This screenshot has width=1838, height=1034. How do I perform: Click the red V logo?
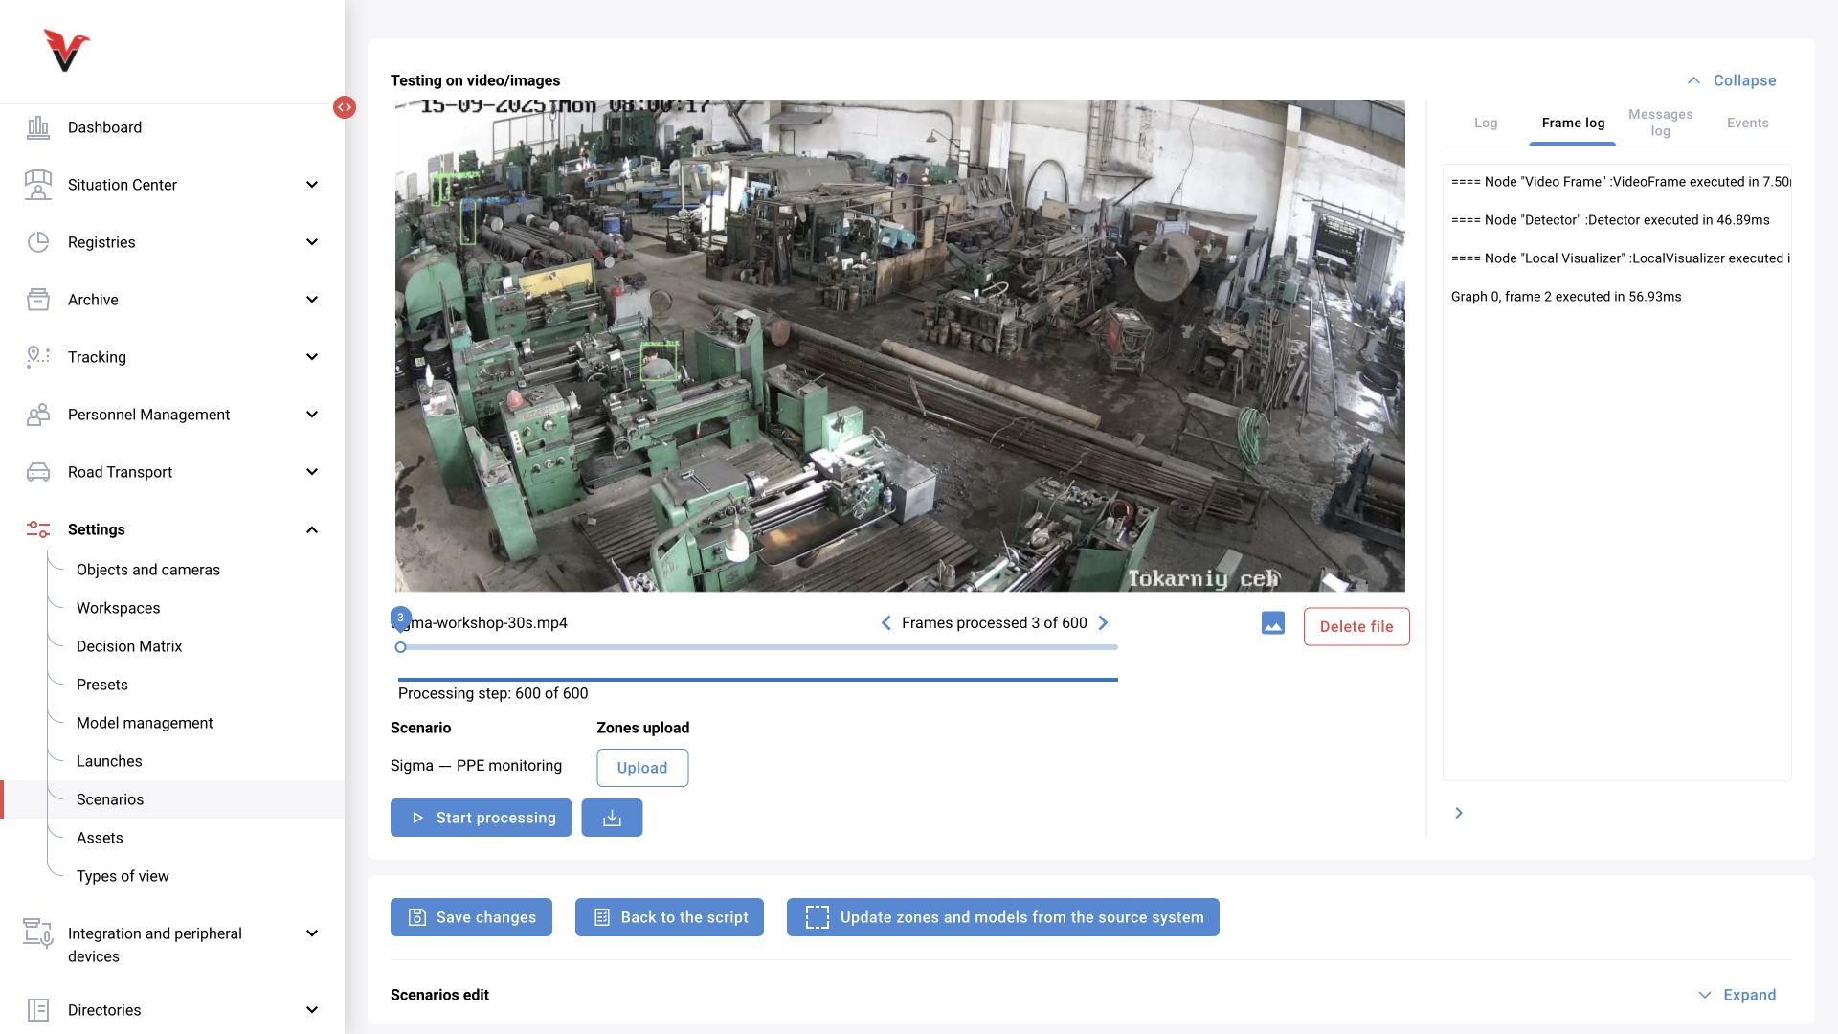[65, 50]
